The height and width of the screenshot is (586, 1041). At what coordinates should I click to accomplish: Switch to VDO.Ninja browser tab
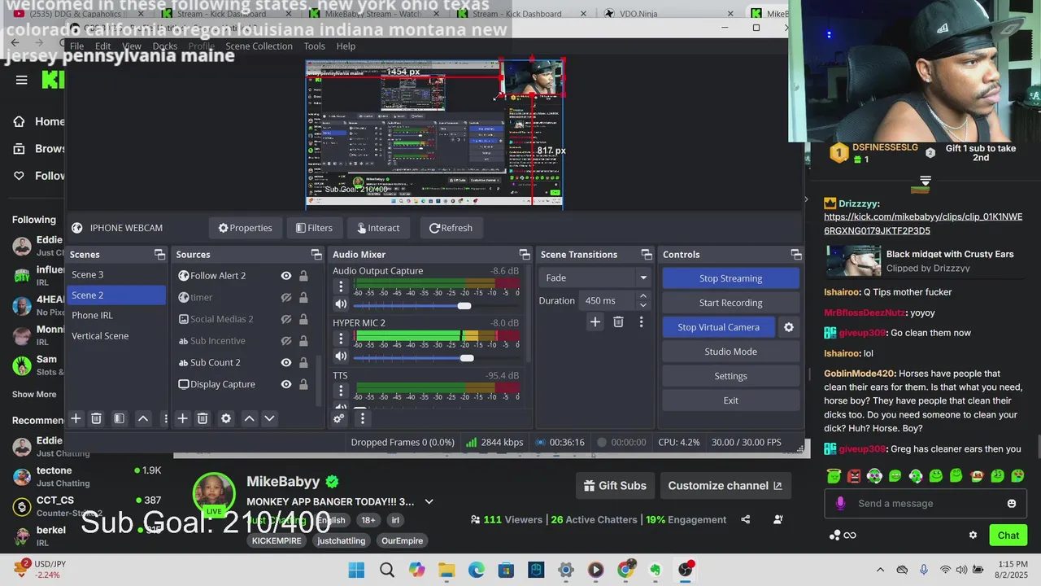[x=669, y=14]
